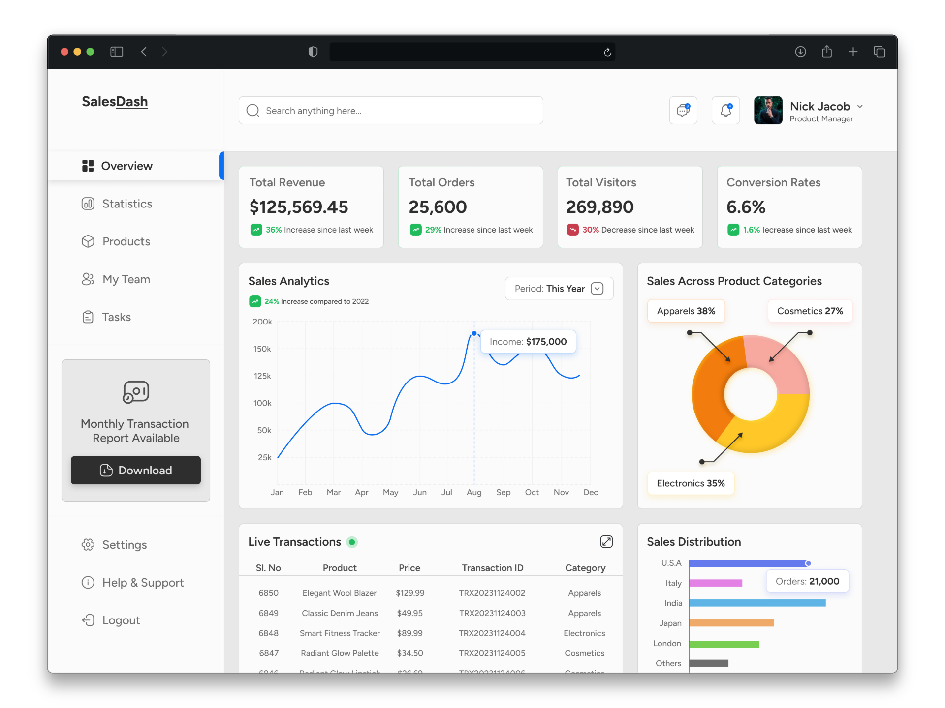Select the Apparels 38% chart segment
Screen dimensions: 945x708
point(686,311)
